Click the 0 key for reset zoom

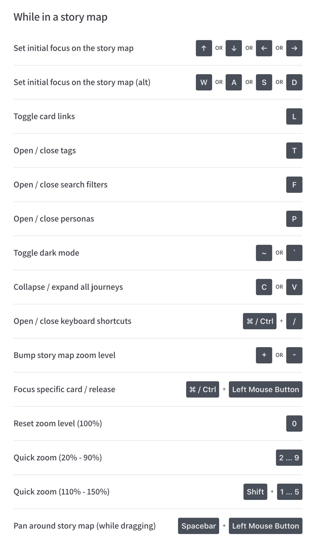294,424
